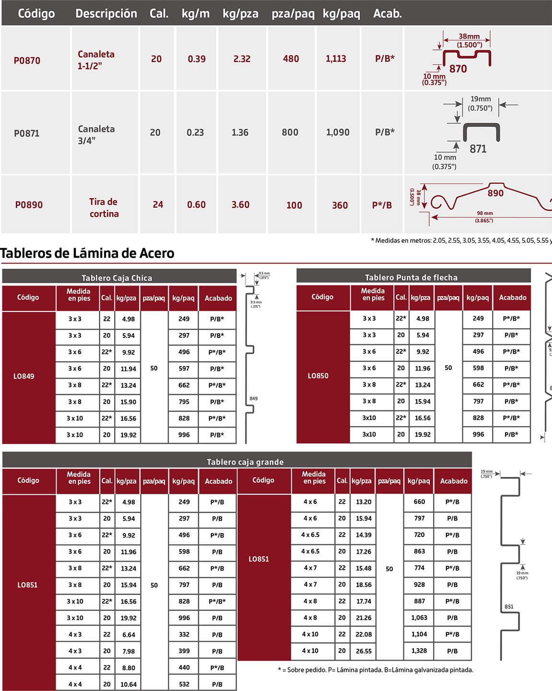552x691 pixels.
Task: Select product code P0890
Action: (29, 205)
